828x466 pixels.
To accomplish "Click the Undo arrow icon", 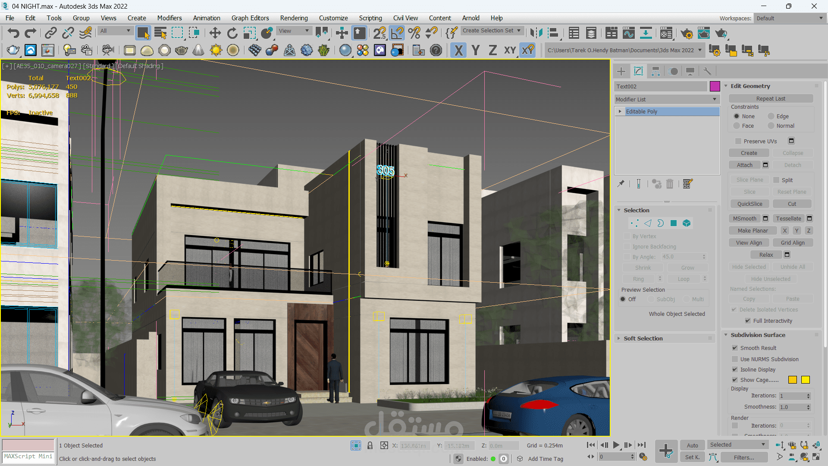I will (13, 33).
